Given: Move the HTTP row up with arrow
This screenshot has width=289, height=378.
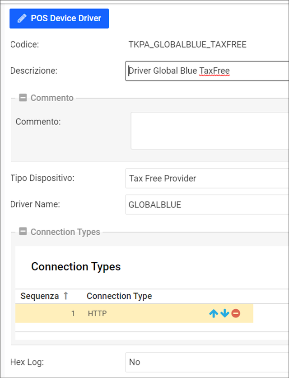Looking at the screenshot, I should point(214,313).
